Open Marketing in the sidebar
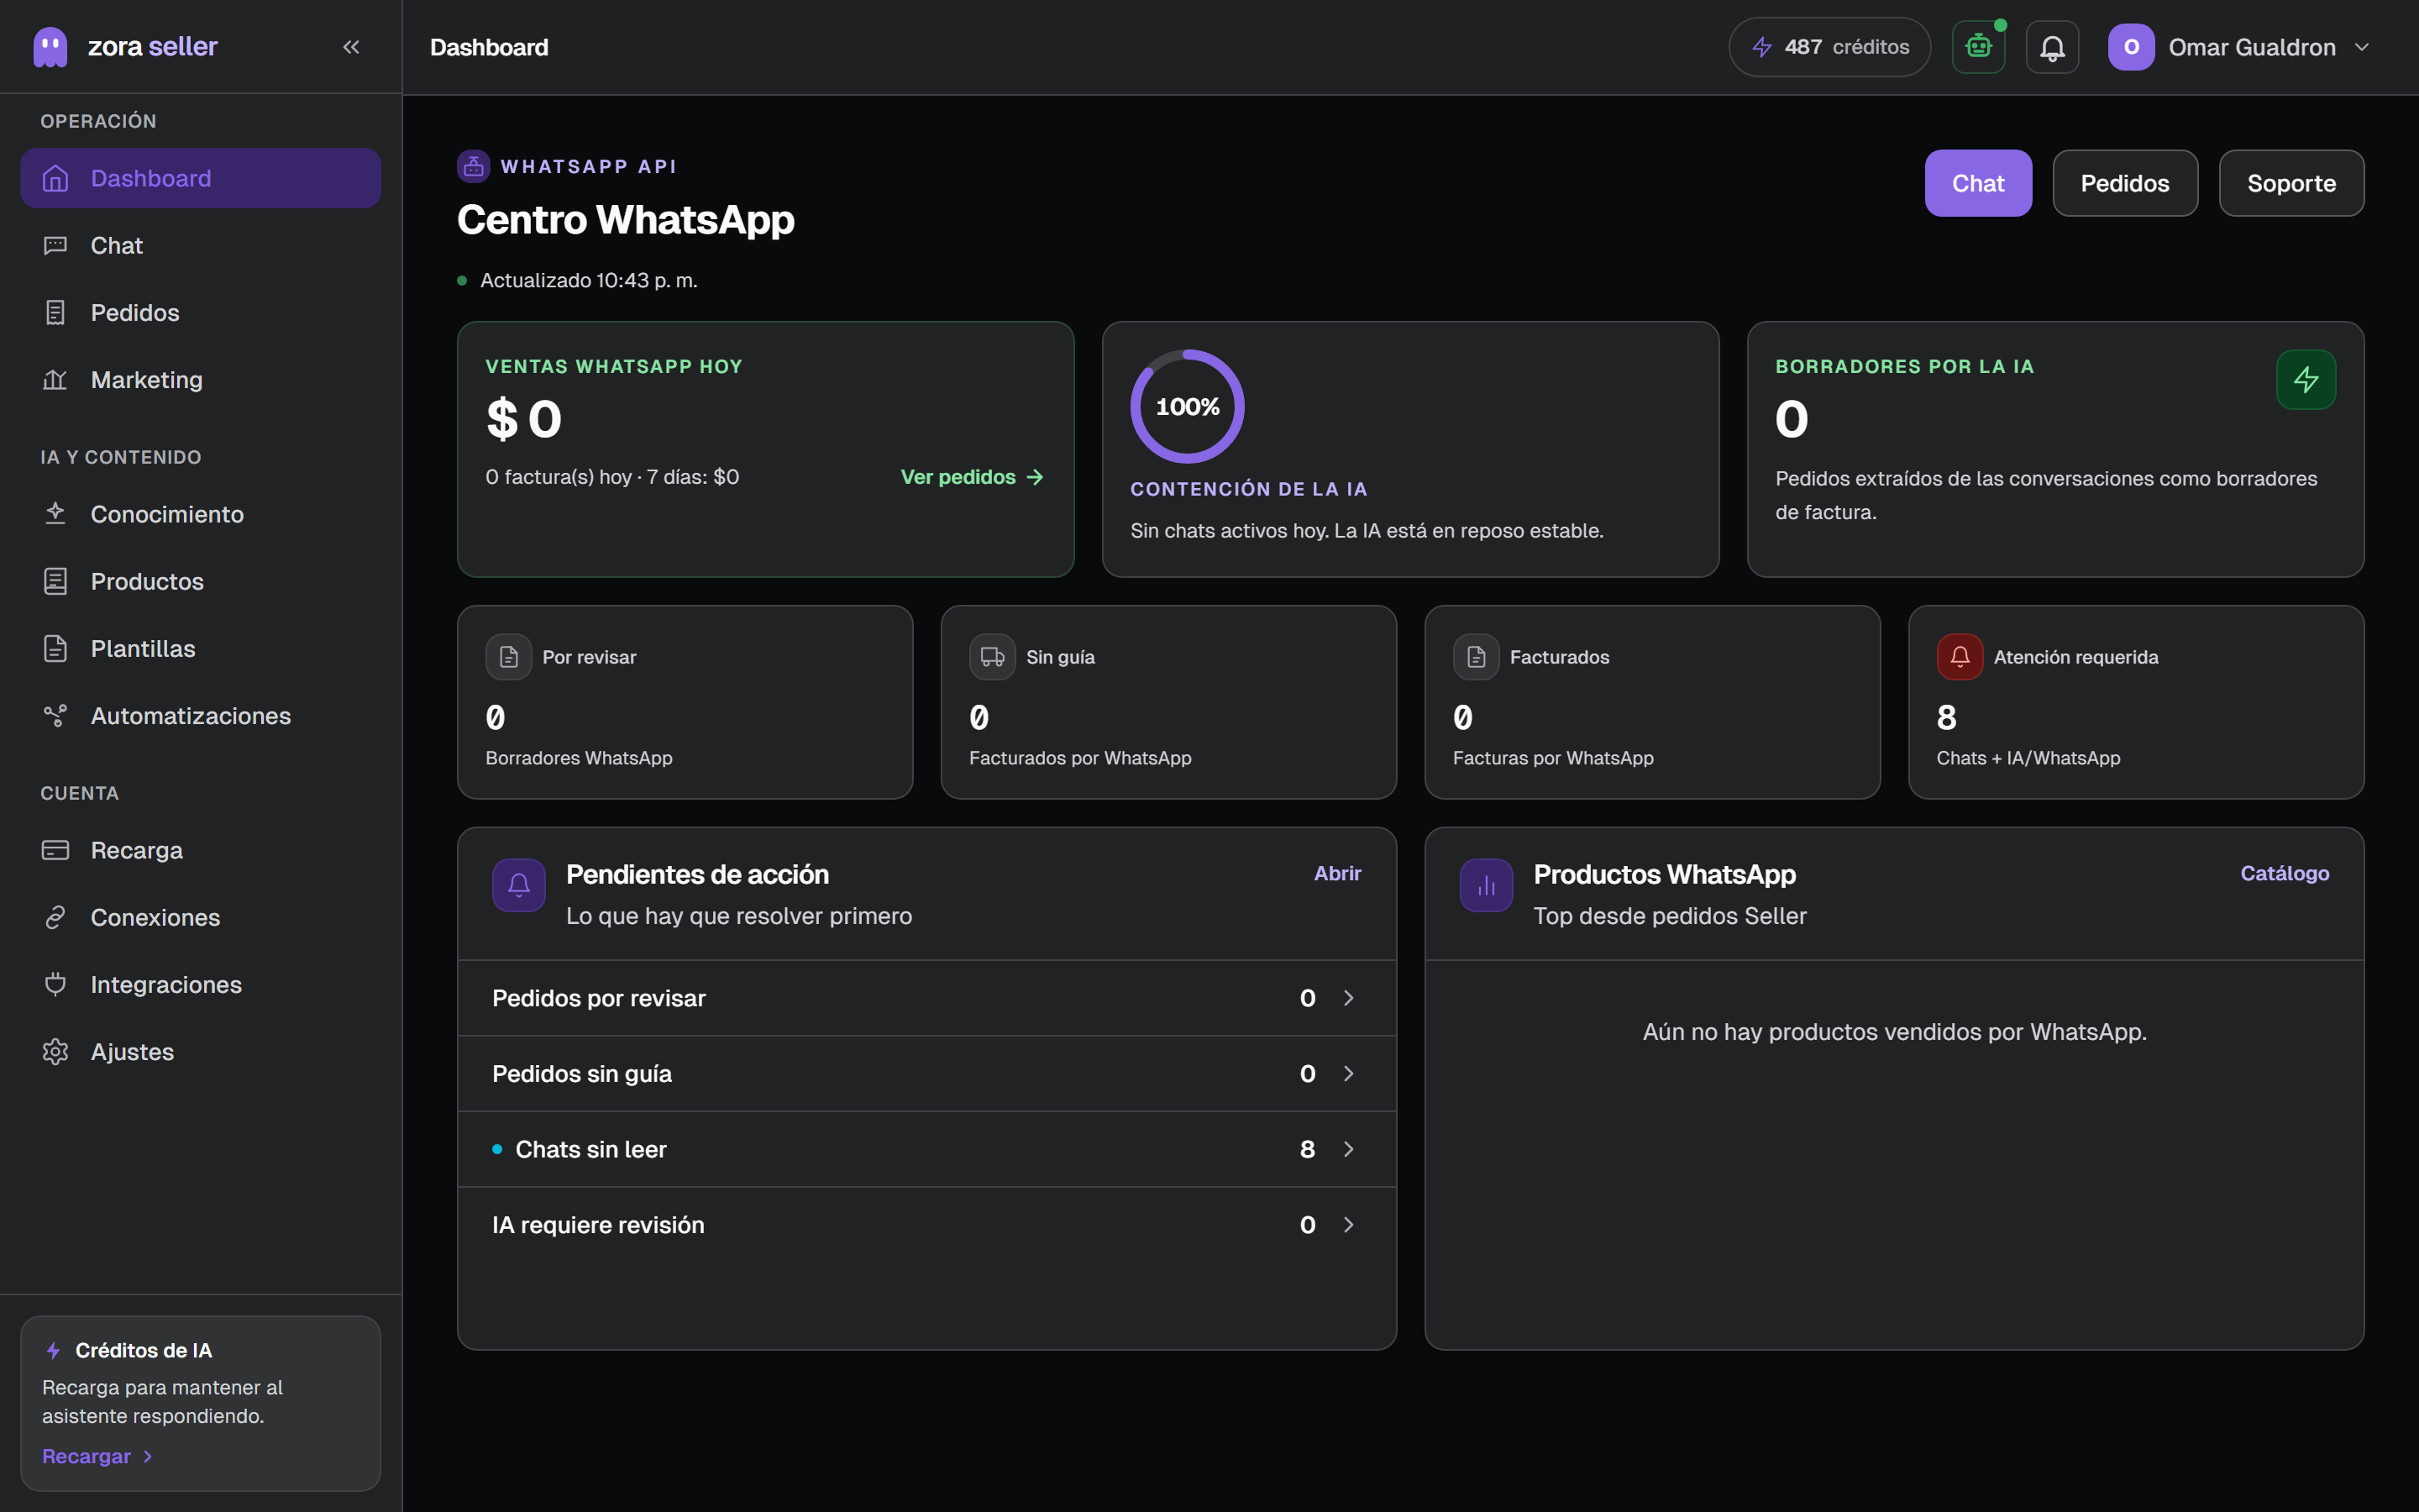Screen dimensions: 2419x1512 [200, 380]
